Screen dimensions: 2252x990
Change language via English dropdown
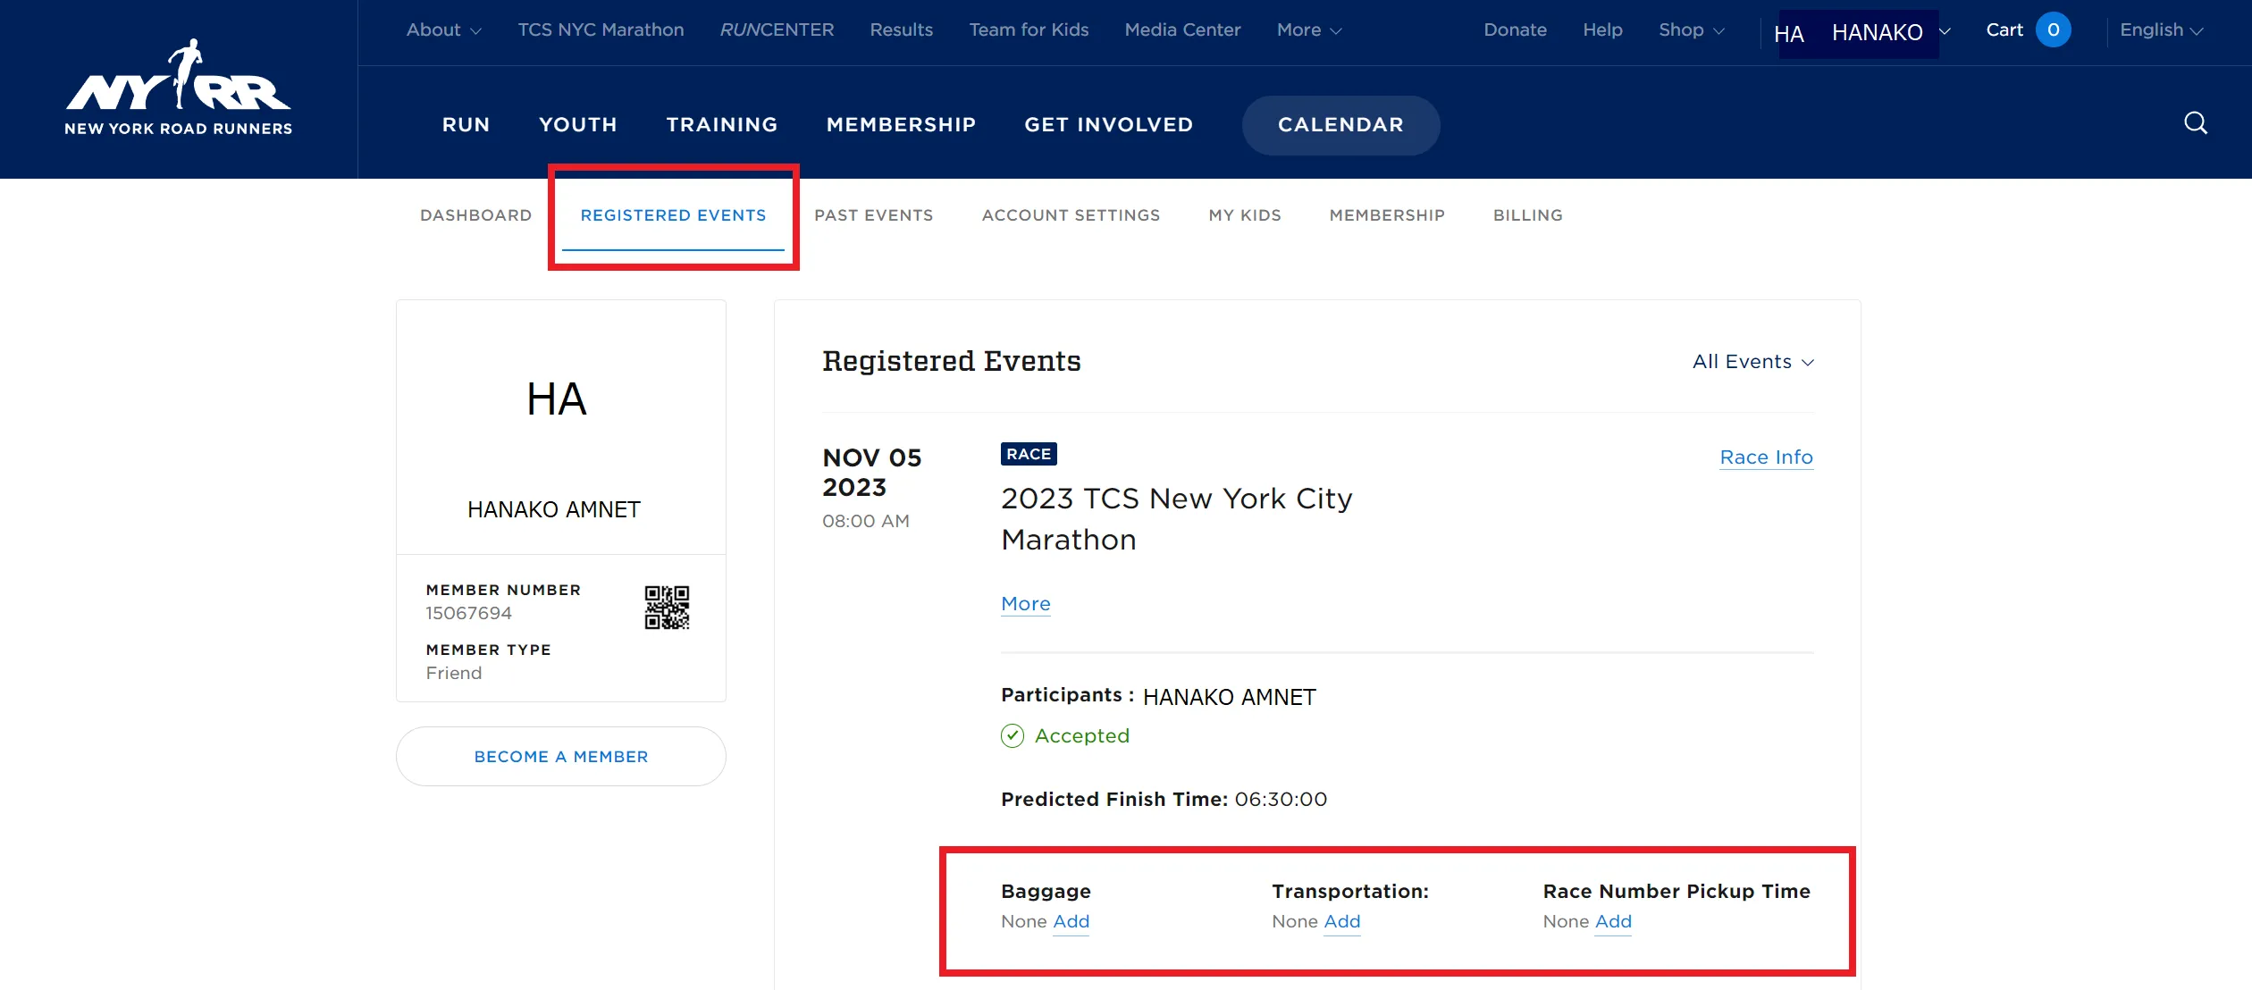(x=2161, y=30)
